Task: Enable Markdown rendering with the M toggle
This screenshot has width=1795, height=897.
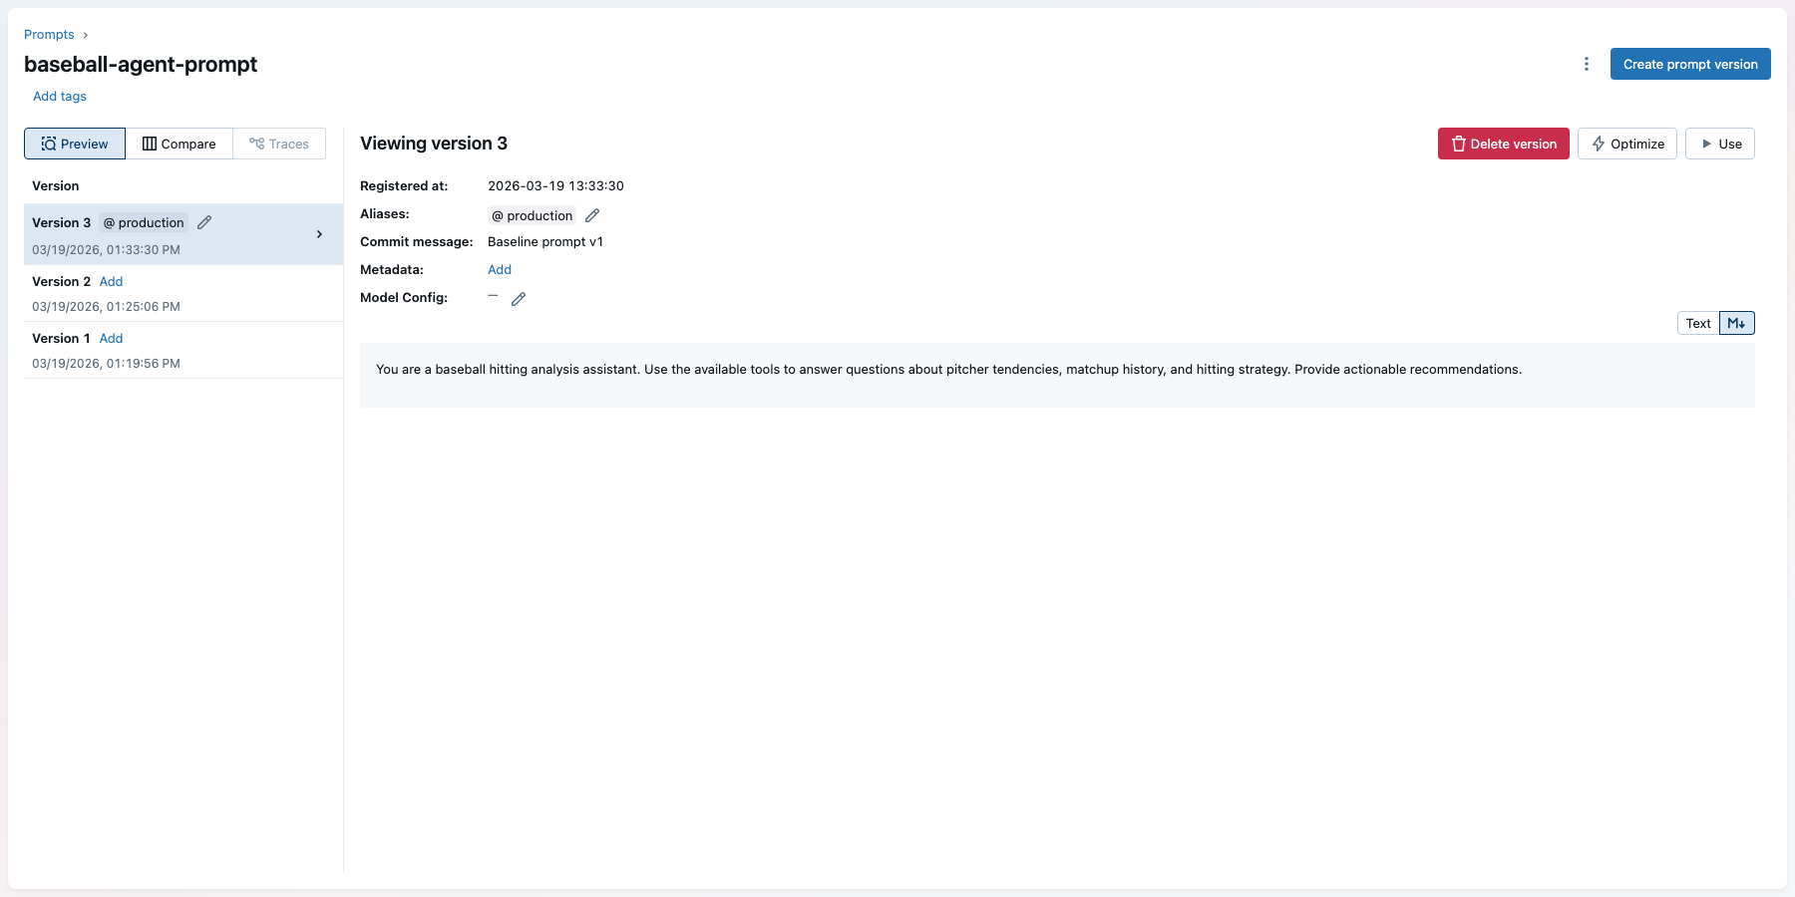Action: [x=1736, y=323]
